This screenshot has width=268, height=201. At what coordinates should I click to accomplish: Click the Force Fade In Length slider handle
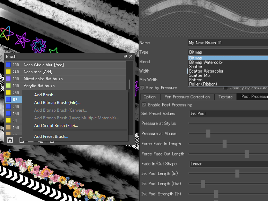(x=225, y=143)
